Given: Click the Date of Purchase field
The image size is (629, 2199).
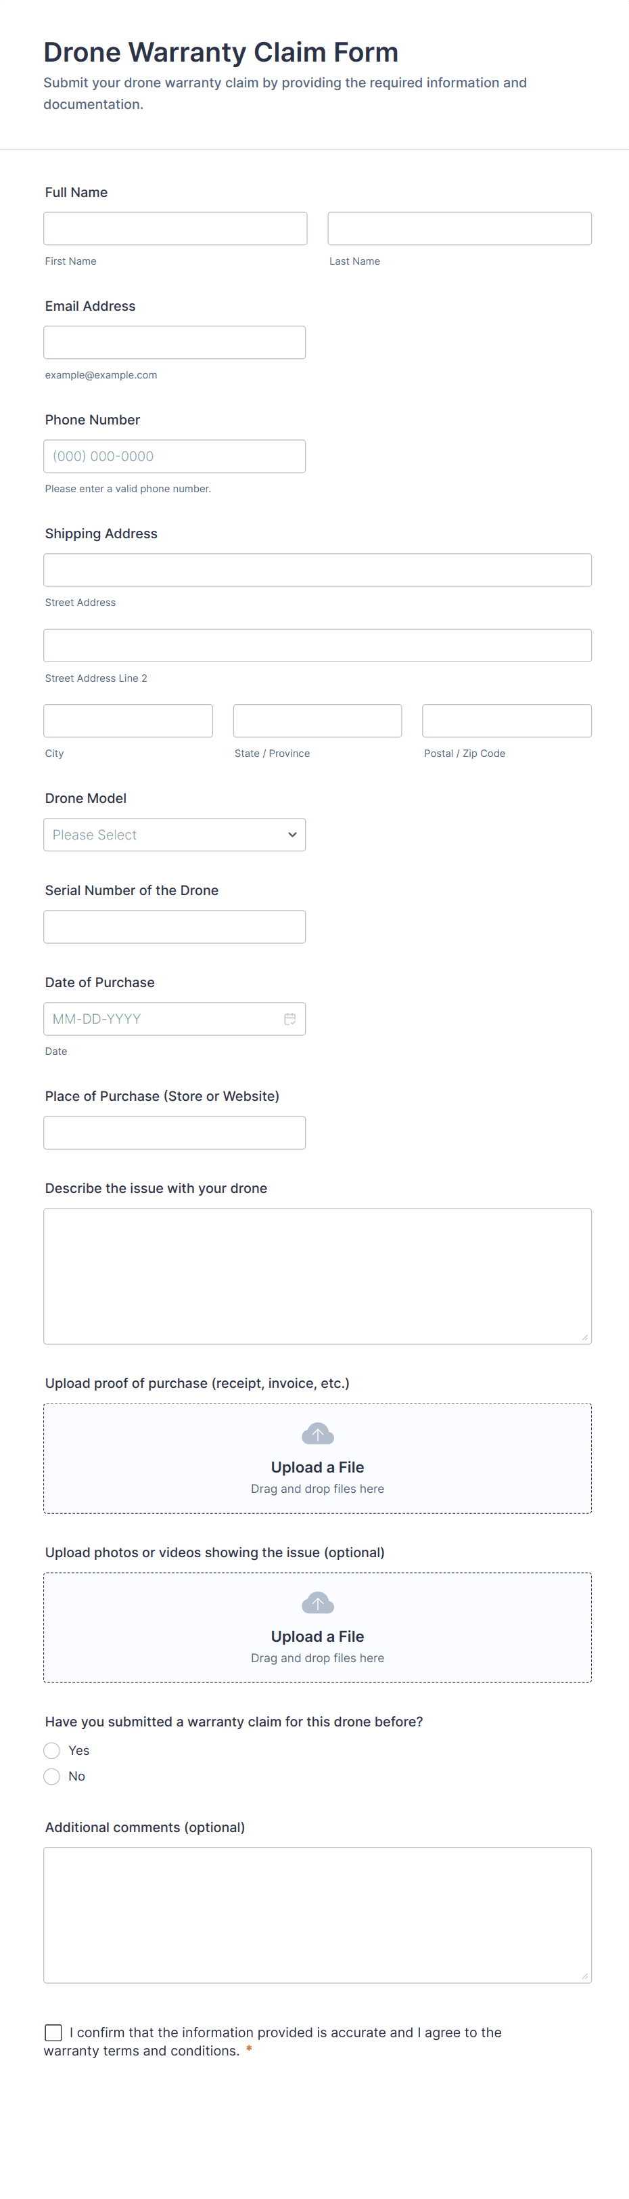Looking at the screenshot, I should click(162, 1018).
